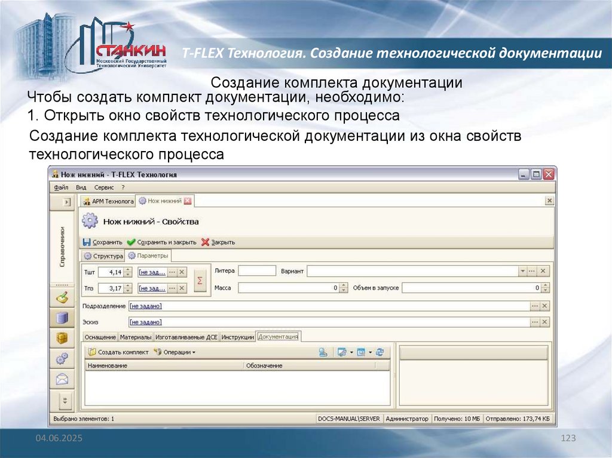The image size is (612, 458).
Task: Click the [не зад... link in Тпз row
Action: [152, 288]
